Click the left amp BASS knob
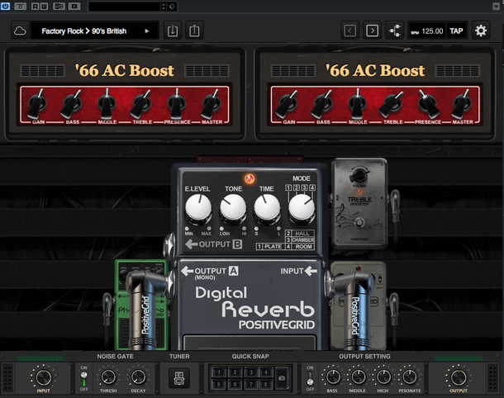504x398 pixels. (72, 104)
